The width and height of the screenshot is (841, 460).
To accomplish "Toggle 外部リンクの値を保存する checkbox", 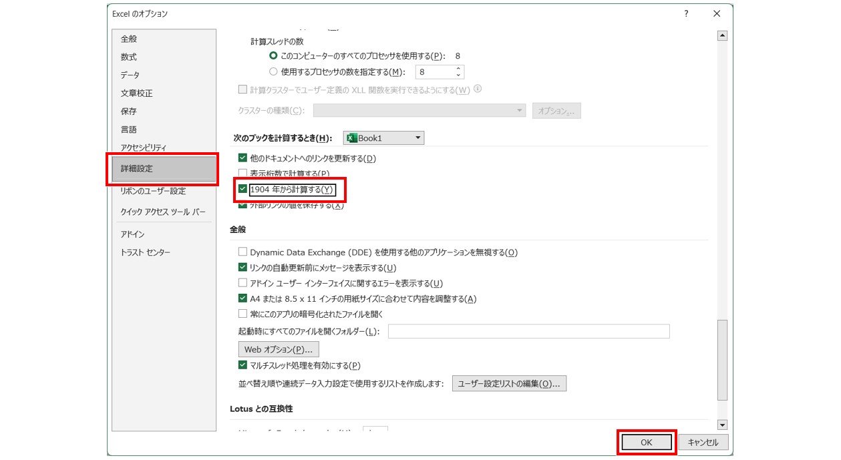I will tap(242, 205).
